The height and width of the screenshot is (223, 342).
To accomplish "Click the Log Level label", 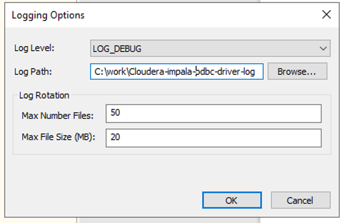I will [x=34, y=48].
